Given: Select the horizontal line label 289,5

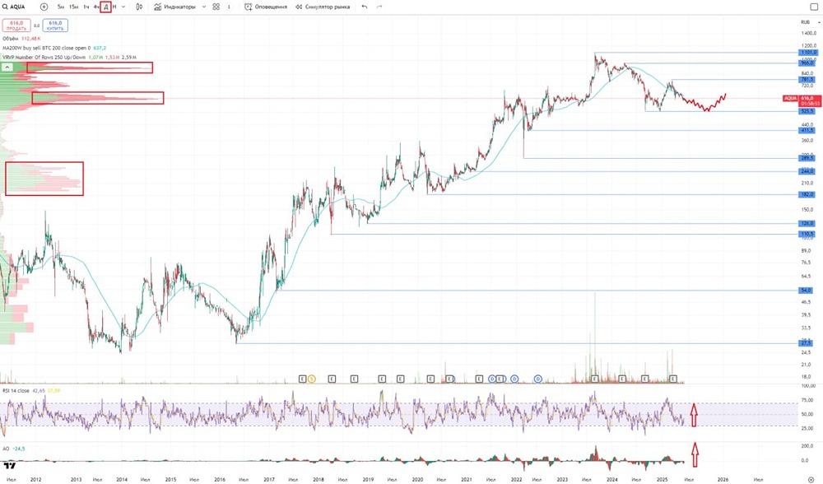Looking at the screenshot, I should 807,158.
